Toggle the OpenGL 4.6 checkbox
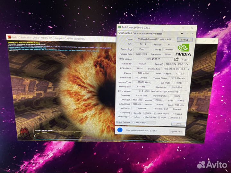 170,118
